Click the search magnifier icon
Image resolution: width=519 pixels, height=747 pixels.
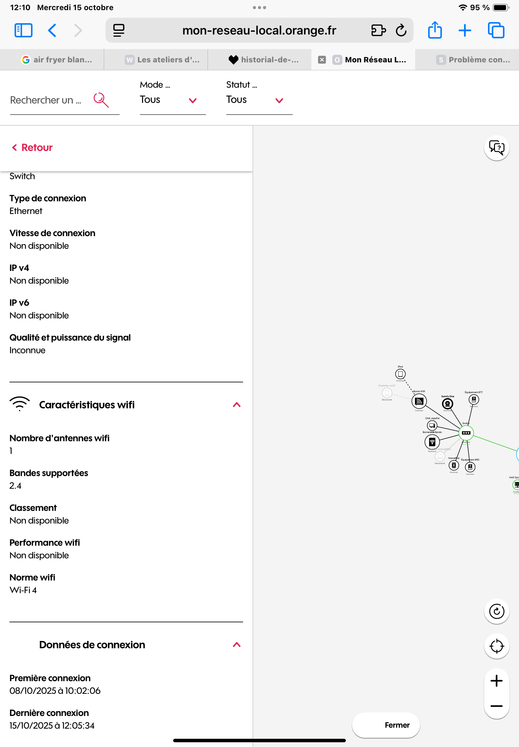(101, 100)
